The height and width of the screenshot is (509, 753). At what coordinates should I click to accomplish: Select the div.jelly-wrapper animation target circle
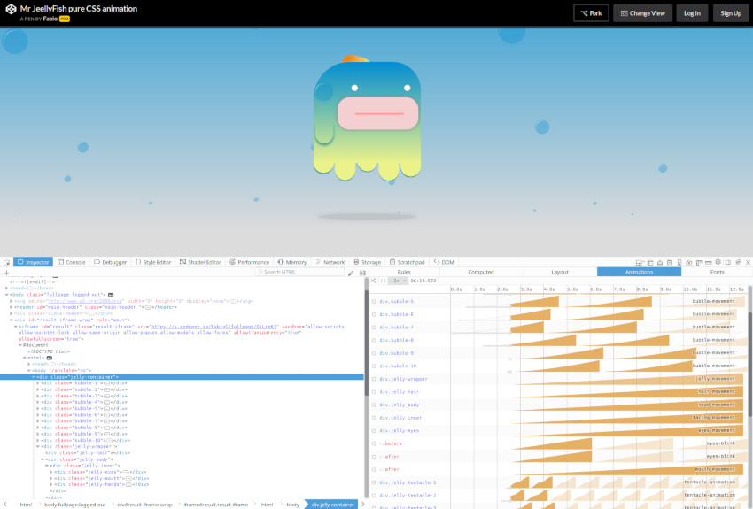pyautogui.click(x=375, y=379)
